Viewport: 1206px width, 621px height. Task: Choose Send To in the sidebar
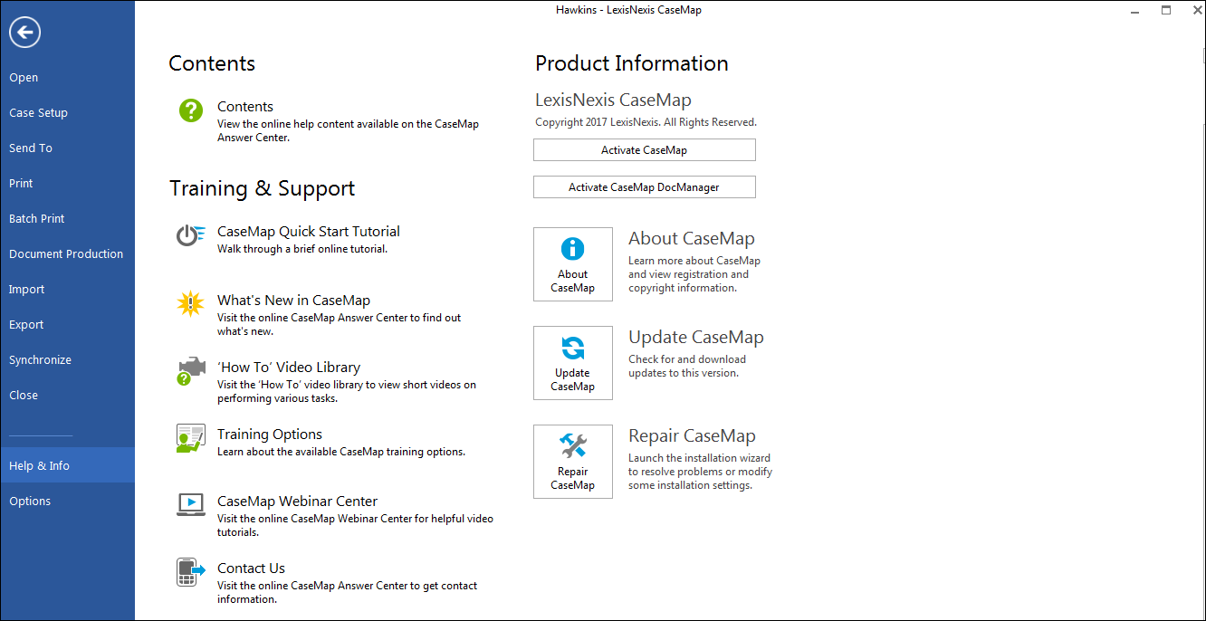[x=67, y=148]
